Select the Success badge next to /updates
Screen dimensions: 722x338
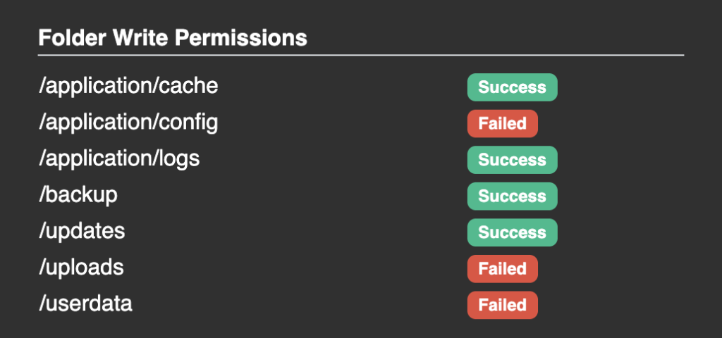512,232
